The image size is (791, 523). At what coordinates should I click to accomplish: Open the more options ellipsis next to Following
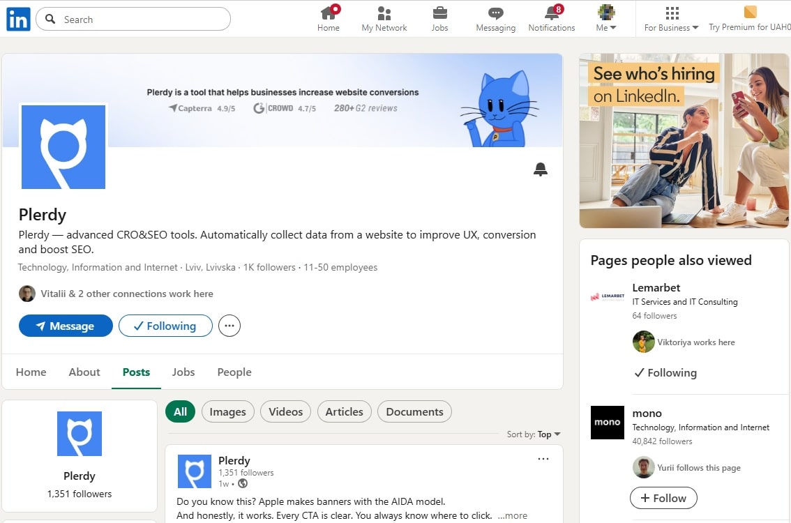click(x=229, y=325)
